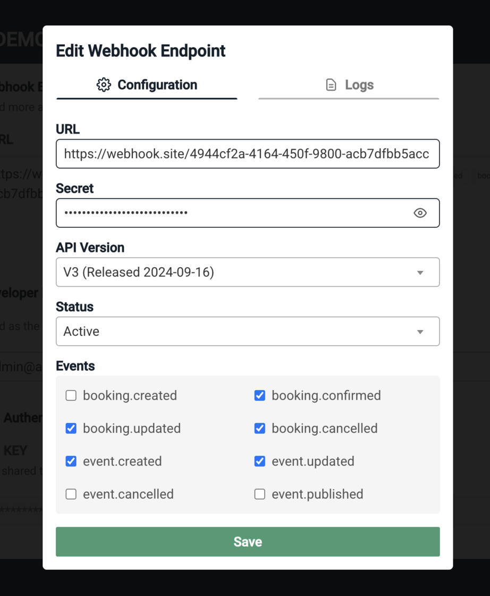Click into the webhook URL field
490x596 pixels.
[247, 154]
